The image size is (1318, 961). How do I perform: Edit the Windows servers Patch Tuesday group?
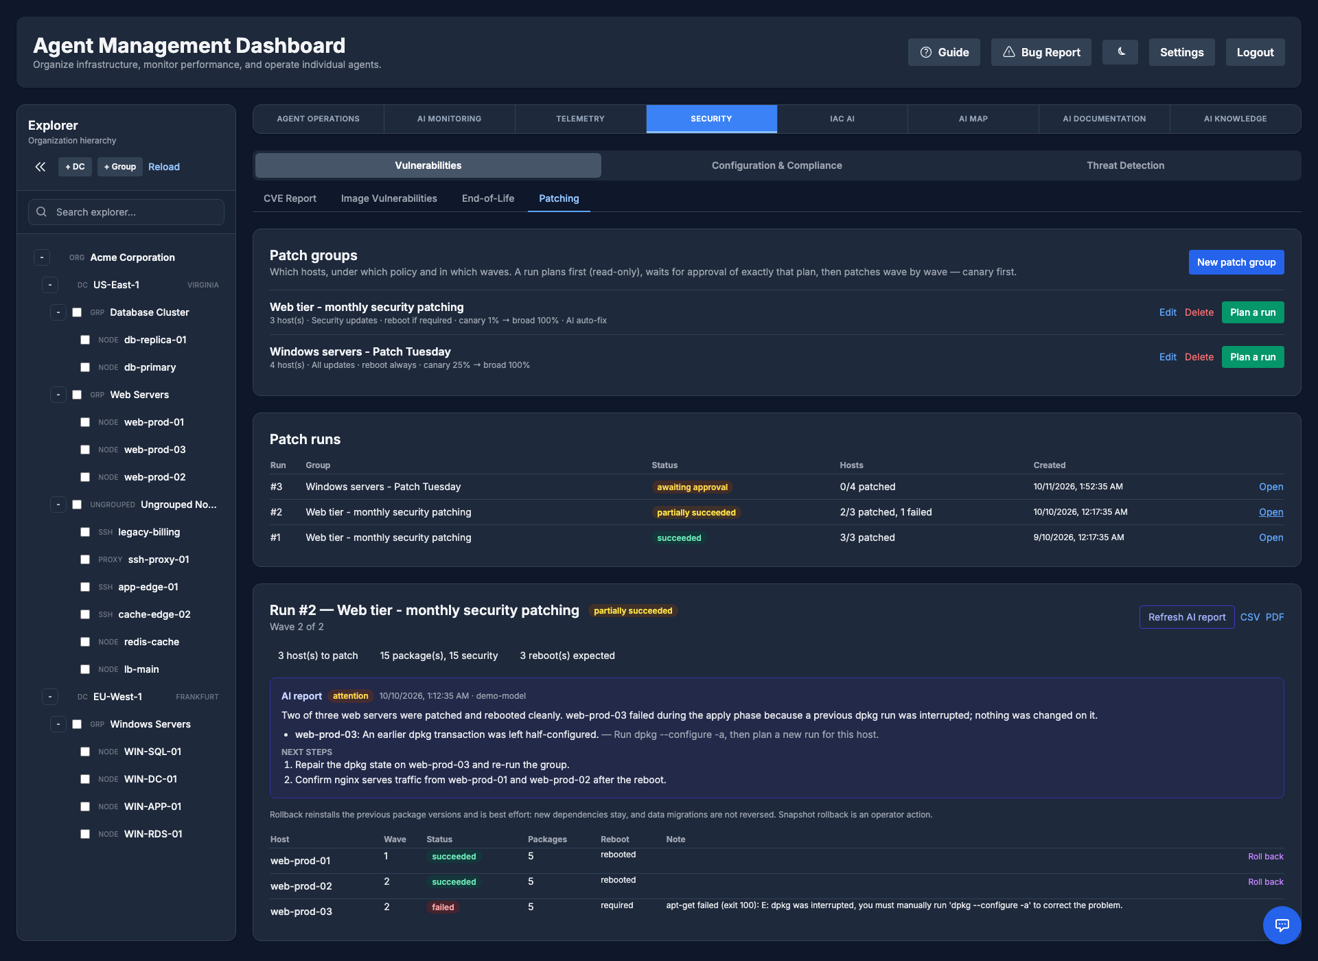pos(1167,357)
